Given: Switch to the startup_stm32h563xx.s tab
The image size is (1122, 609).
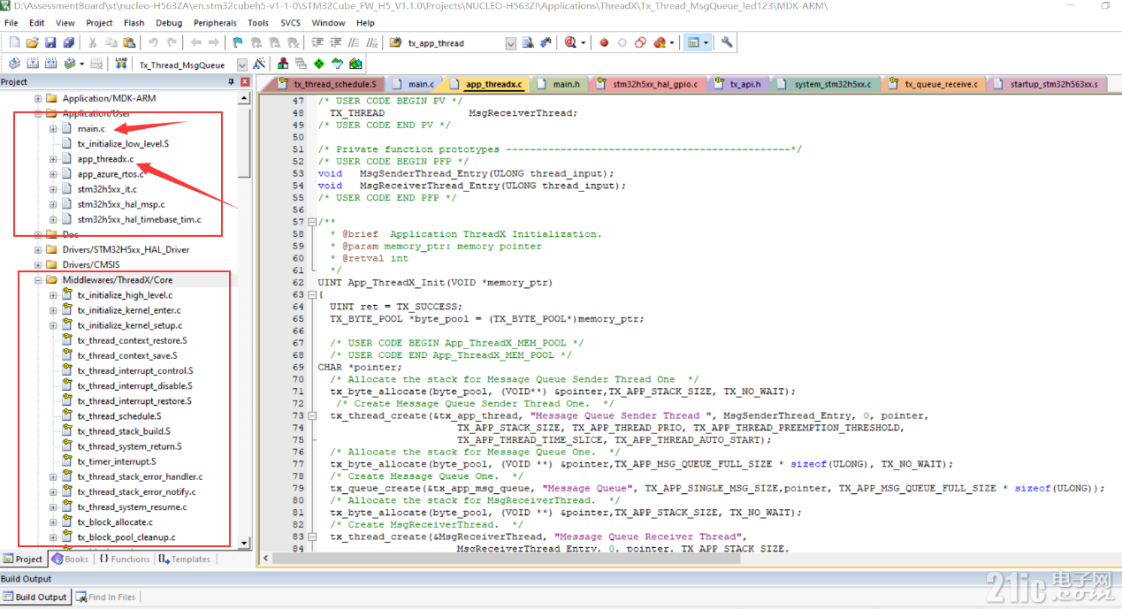Looking at the screenshot, I should click(x=1049, y=84).
